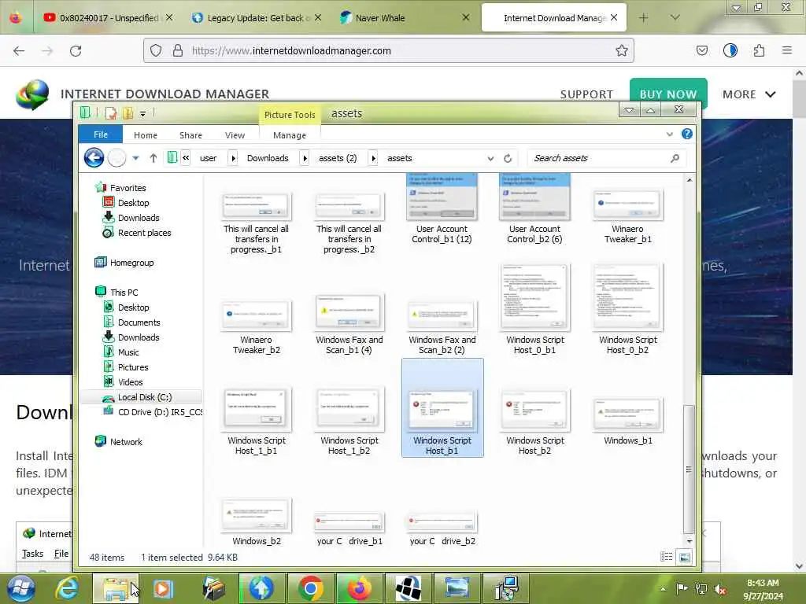Open the SUPPORT link on IDM site

586,94
